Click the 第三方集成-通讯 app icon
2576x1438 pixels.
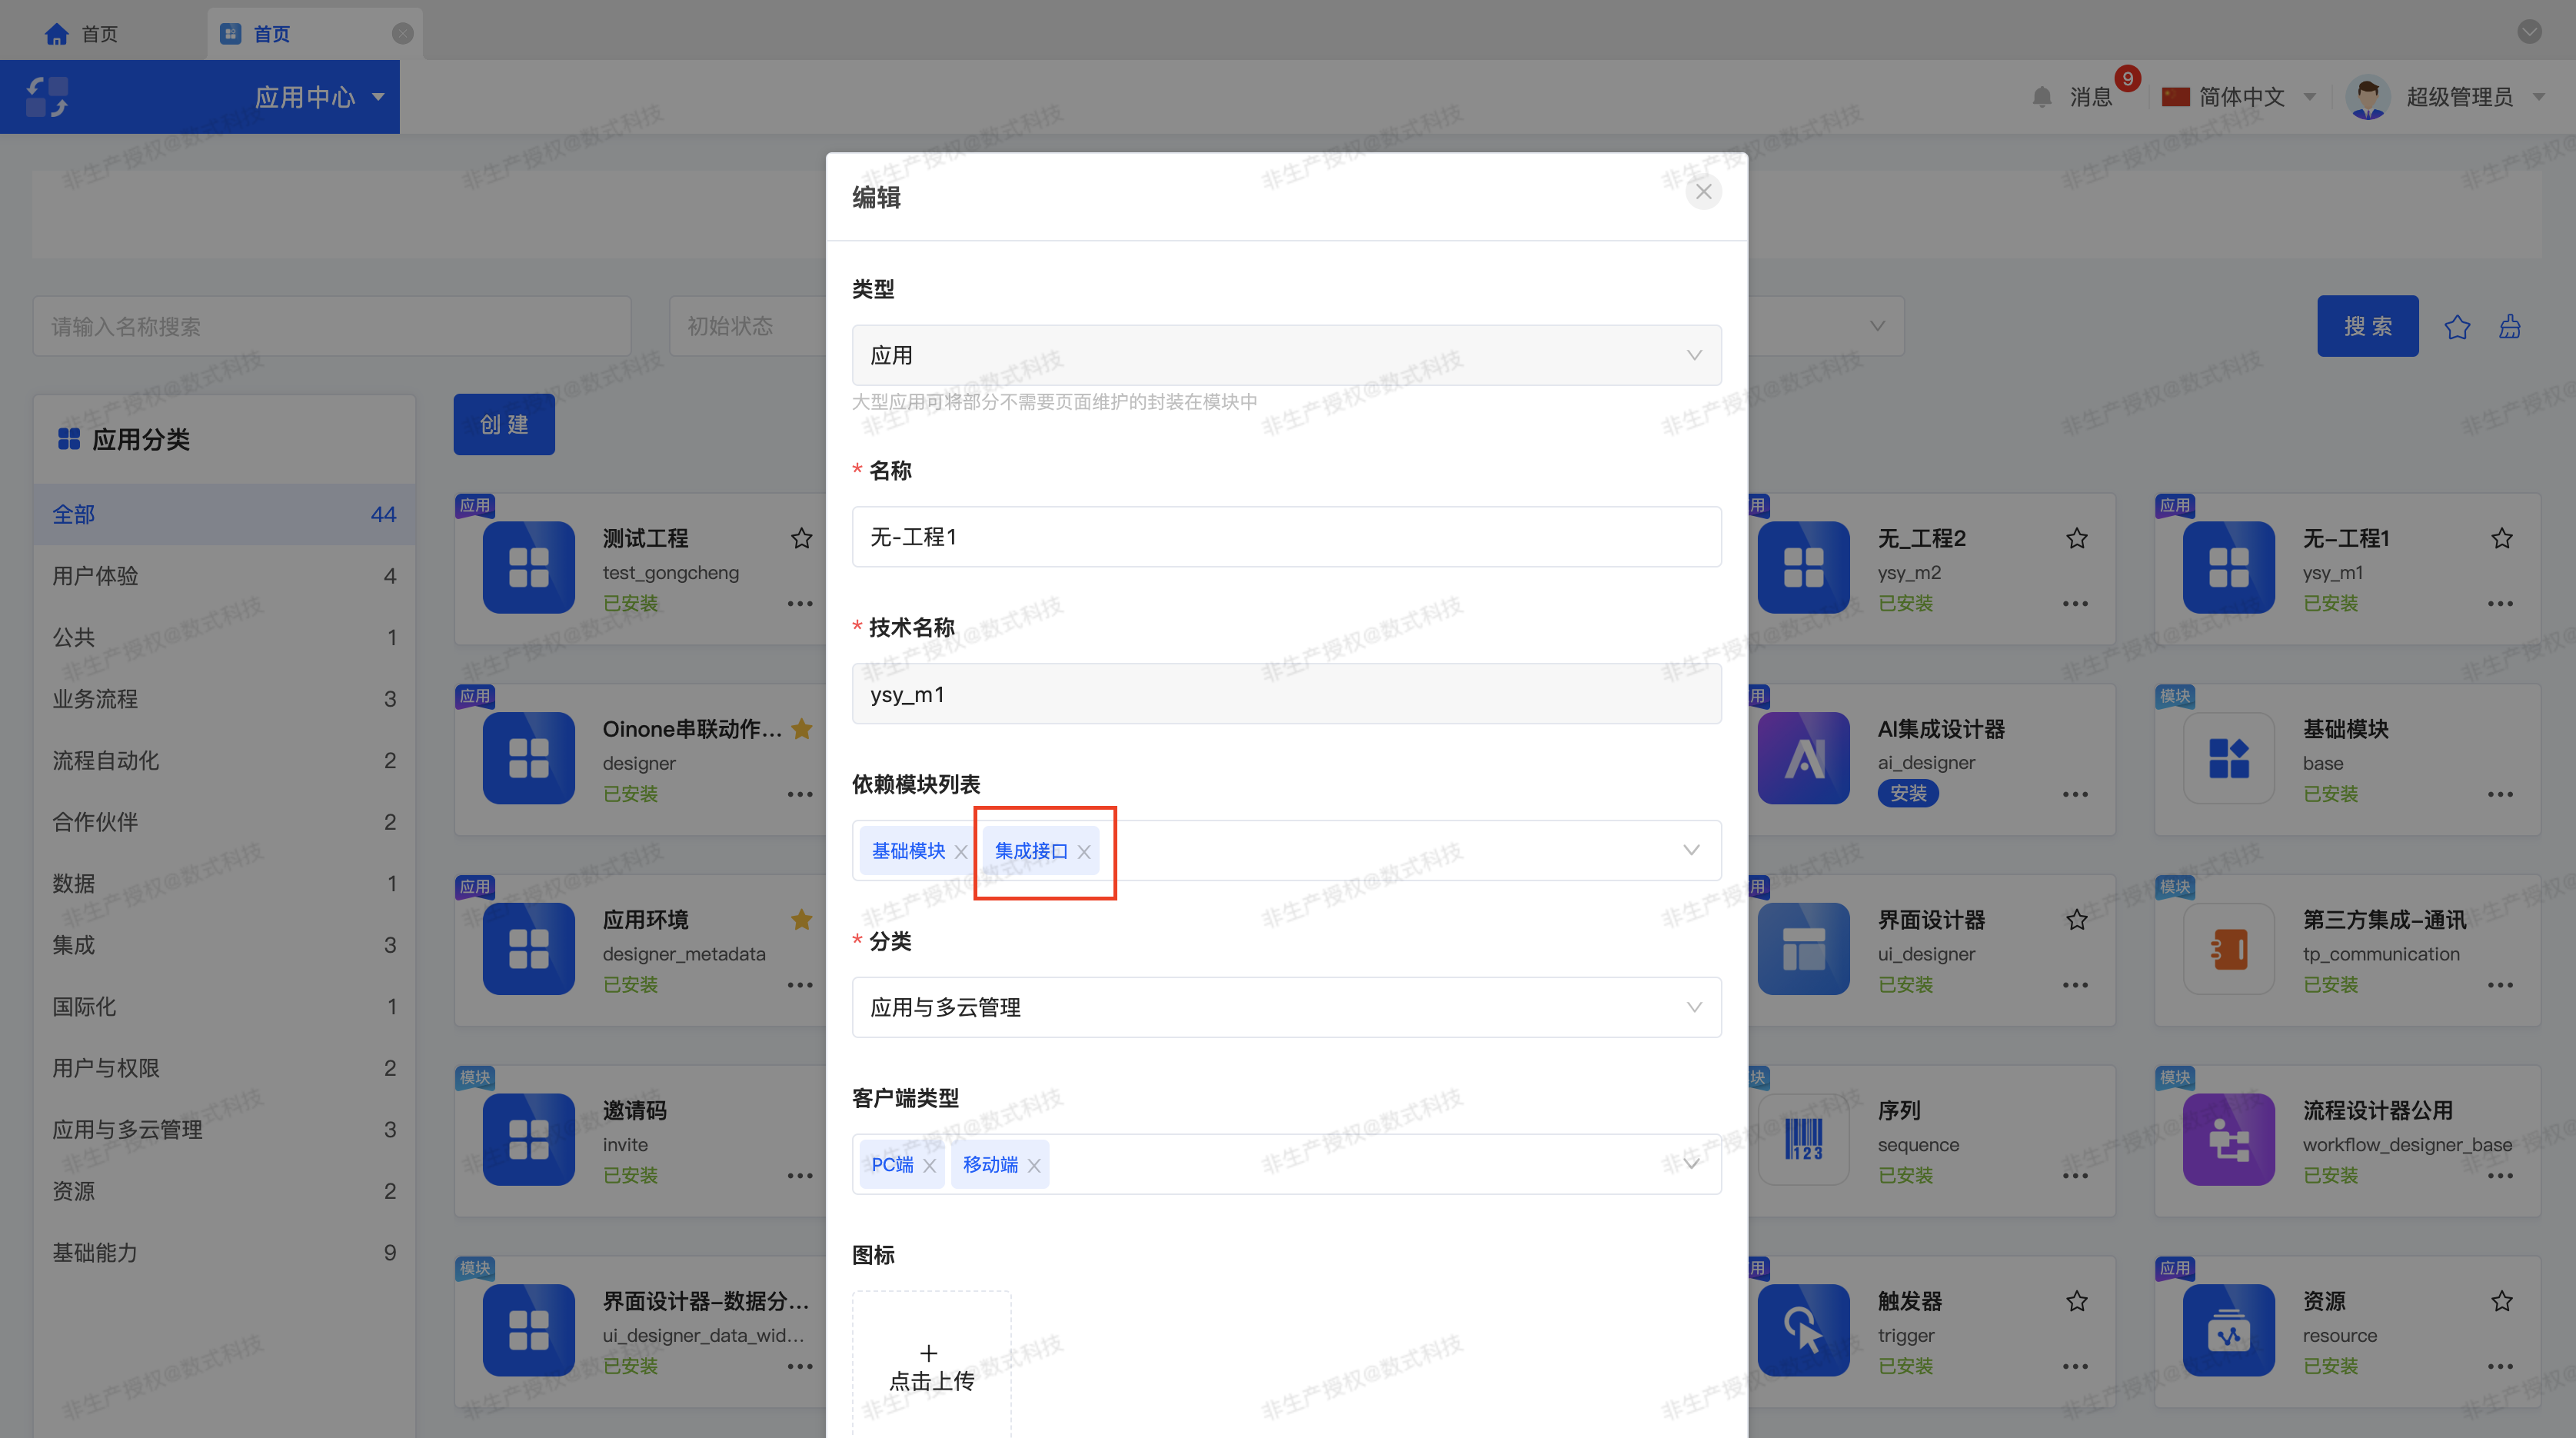2229,949
